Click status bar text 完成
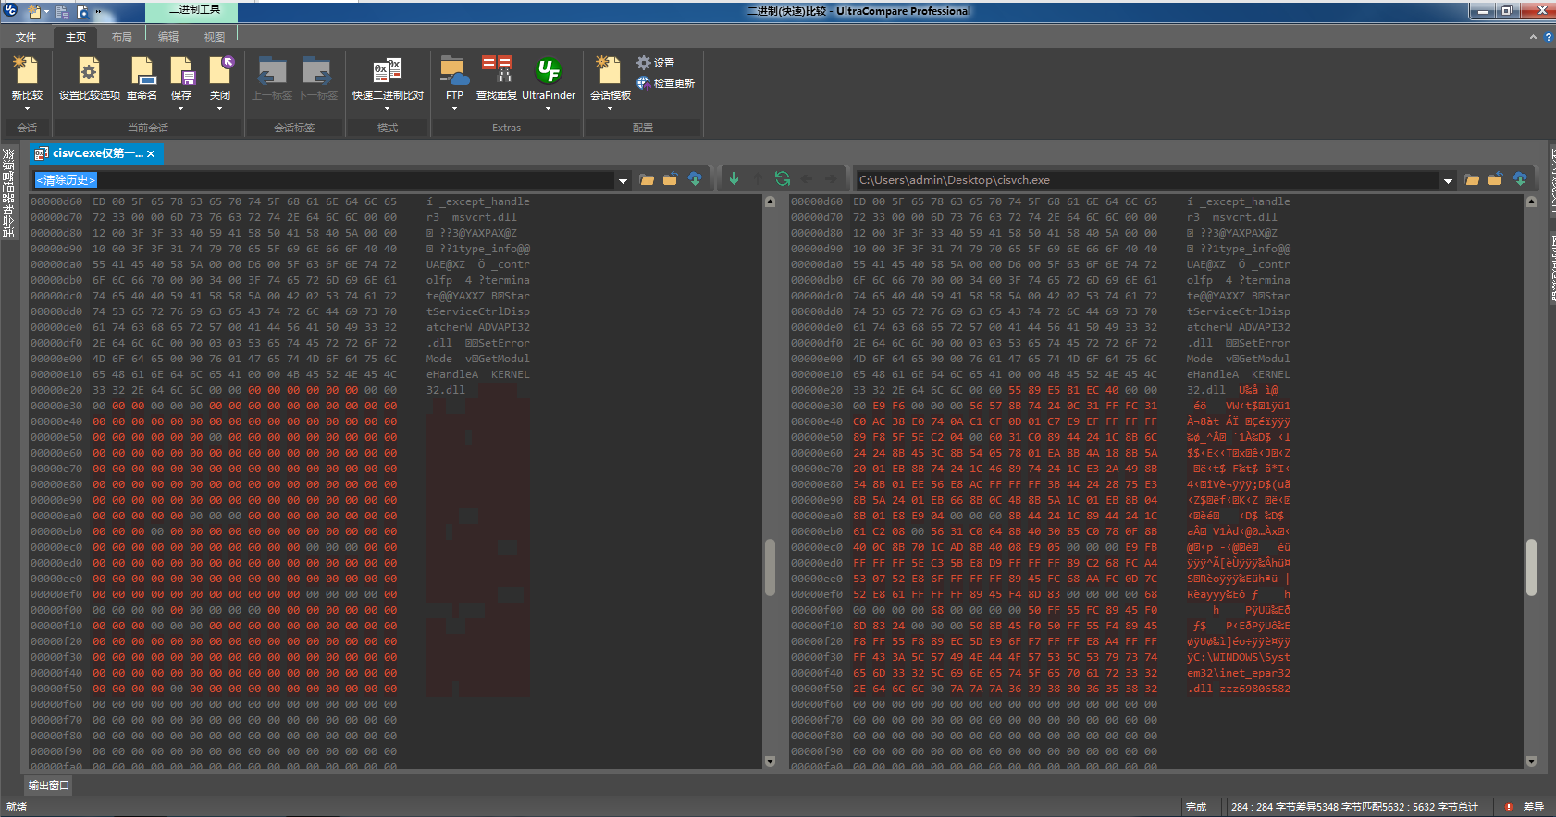 [1196, 807]
